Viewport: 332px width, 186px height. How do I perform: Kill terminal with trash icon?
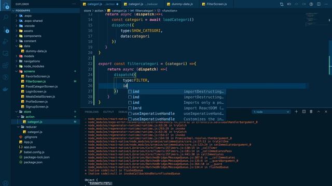point(311,112)
